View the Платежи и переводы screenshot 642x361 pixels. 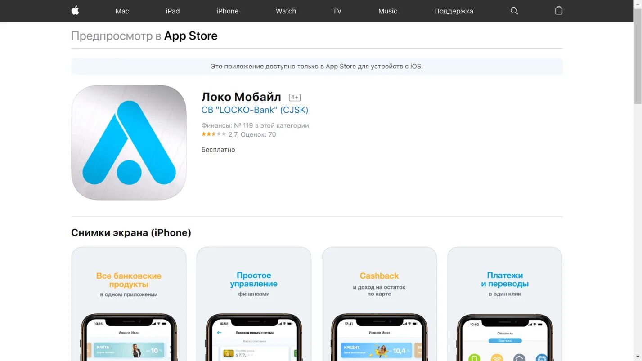505,304
